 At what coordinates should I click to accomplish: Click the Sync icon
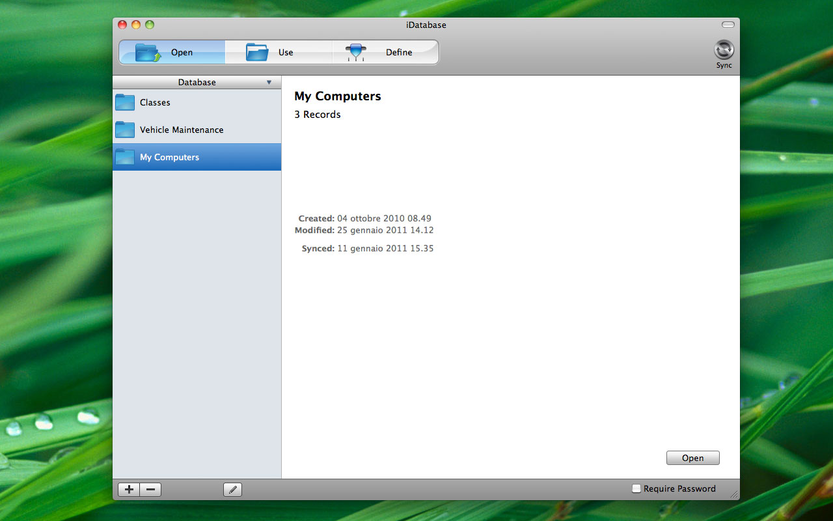724,50
